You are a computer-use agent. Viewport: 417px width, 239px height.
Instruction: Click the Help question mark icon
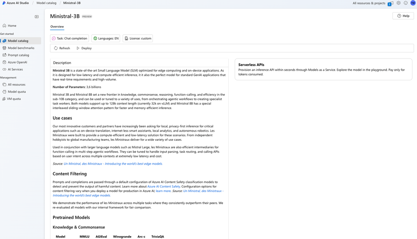(x=399, y=16)
